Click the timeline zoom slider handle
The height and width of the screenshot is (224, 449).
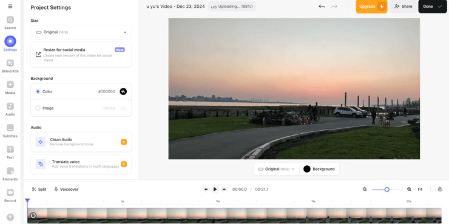387,189
